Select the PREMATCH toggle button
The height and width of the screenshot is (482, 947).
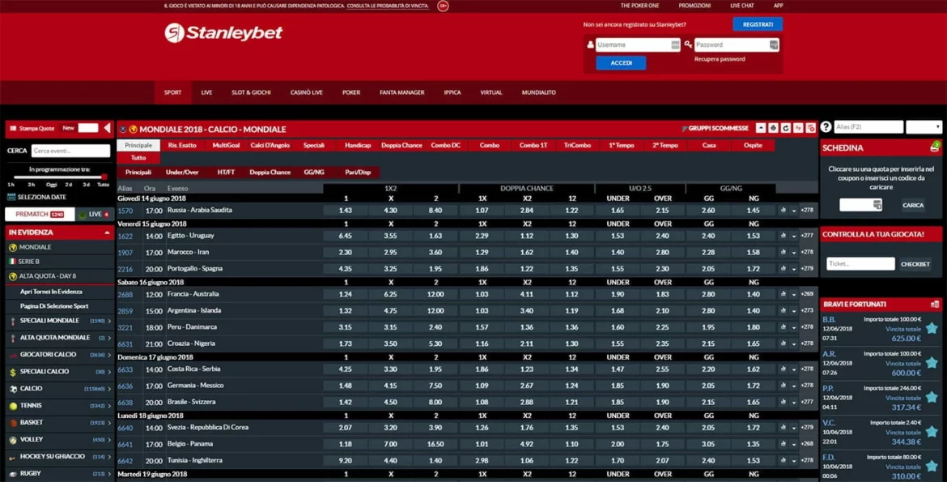point(39,215)
